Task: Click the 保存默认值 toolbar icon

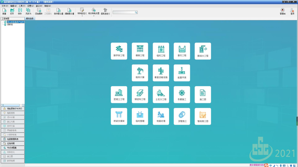Action: (x=58, y=11)
